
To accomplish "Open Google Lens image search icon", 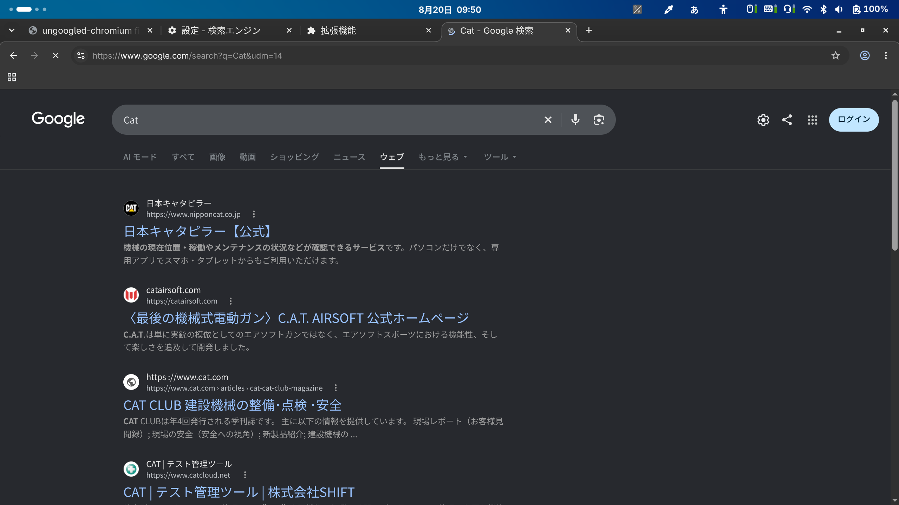I will pyautogui.click(x=599, y=120).
